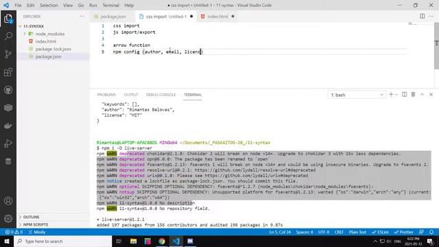The width and height of the screenshot is (439, 247).
Task: Close the terminal panel
Action: [431, 95]
